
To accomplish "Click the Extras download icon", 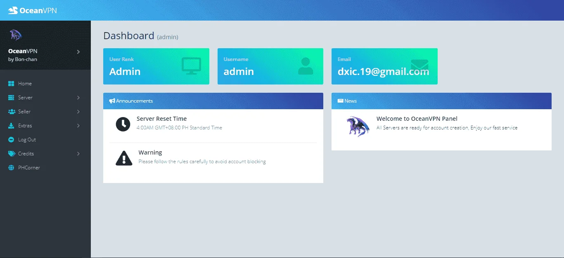I will tap(11, 126).
